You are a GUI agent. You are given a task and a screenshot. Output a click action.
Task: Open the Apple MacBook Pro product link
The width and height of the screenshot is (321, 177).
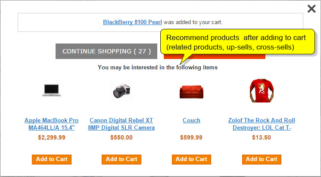52,124
